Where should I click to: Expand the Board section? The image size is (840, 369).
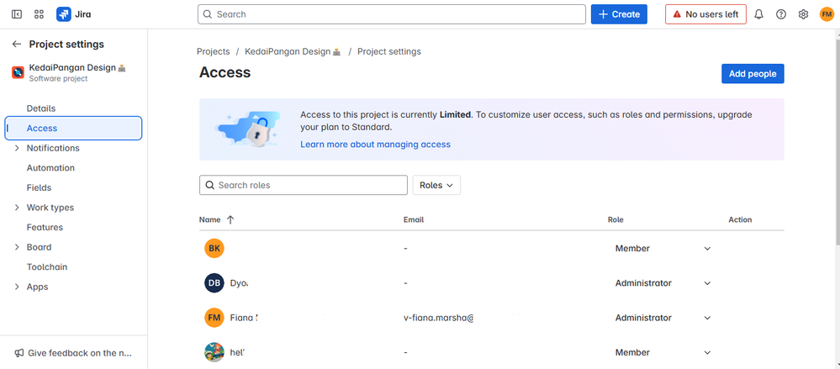(17, 247)
